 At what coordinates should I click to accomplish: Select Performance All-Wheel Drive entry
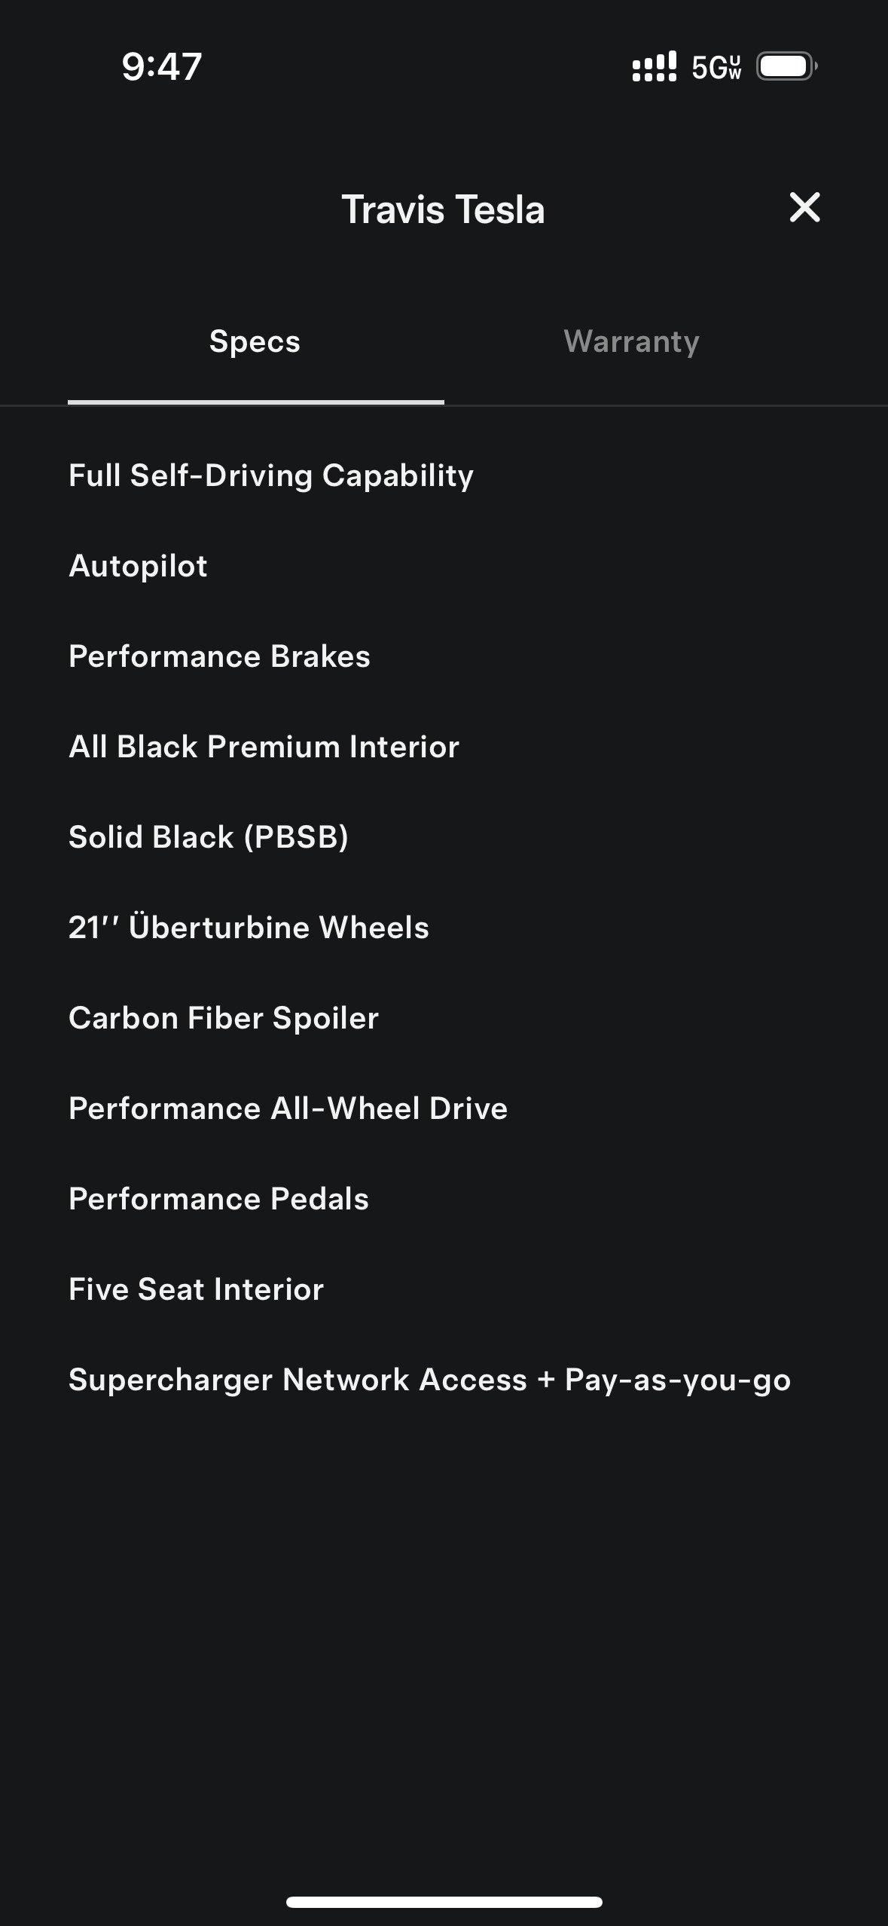(288, 1108)
